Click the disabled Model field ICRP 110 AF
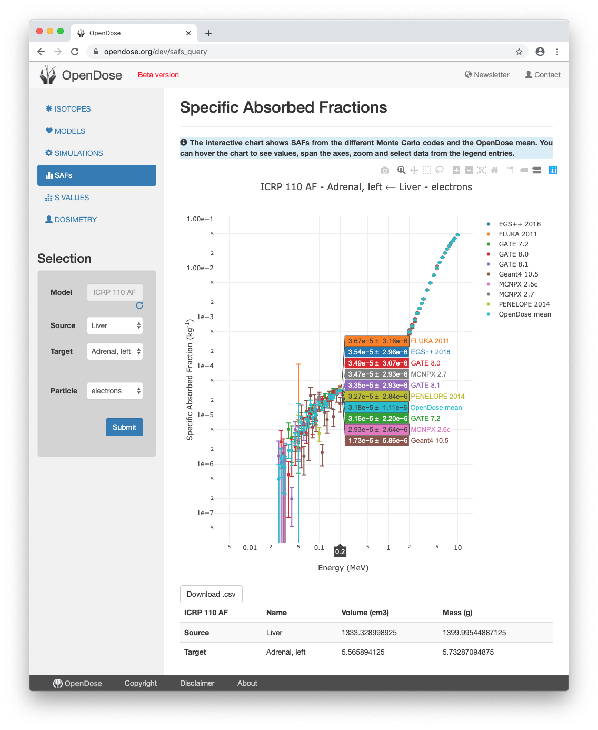 (115, 292)
